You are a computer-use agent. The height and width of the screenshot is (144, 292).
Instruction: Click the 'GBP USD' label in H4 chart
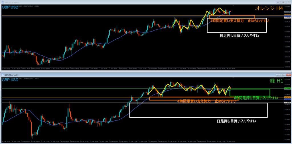pyautogui.click(x=10, y=7)
